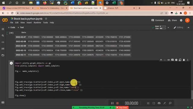This screenshot has width=193, height=109.
Task: Switch to Welcome To Colaboratory tab
Action: click(x=52, y=8)
